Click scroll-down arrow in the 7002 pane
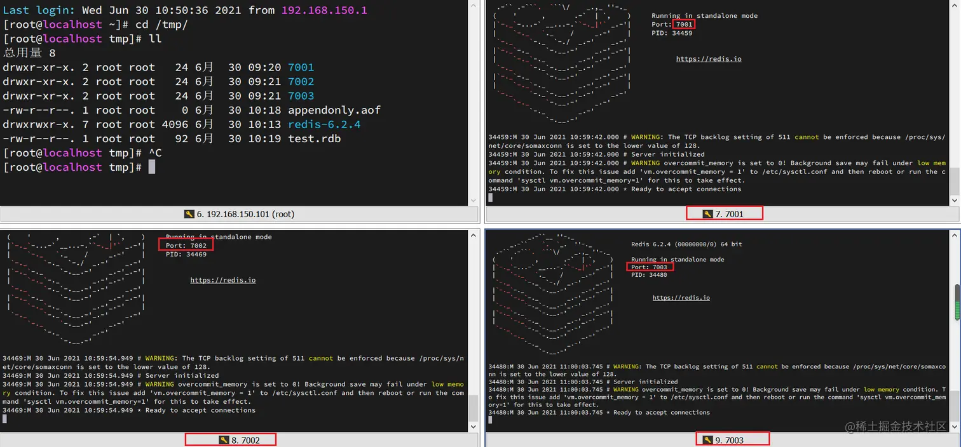The width and height of the screenshot is (961, 447). tap(472, 427)
